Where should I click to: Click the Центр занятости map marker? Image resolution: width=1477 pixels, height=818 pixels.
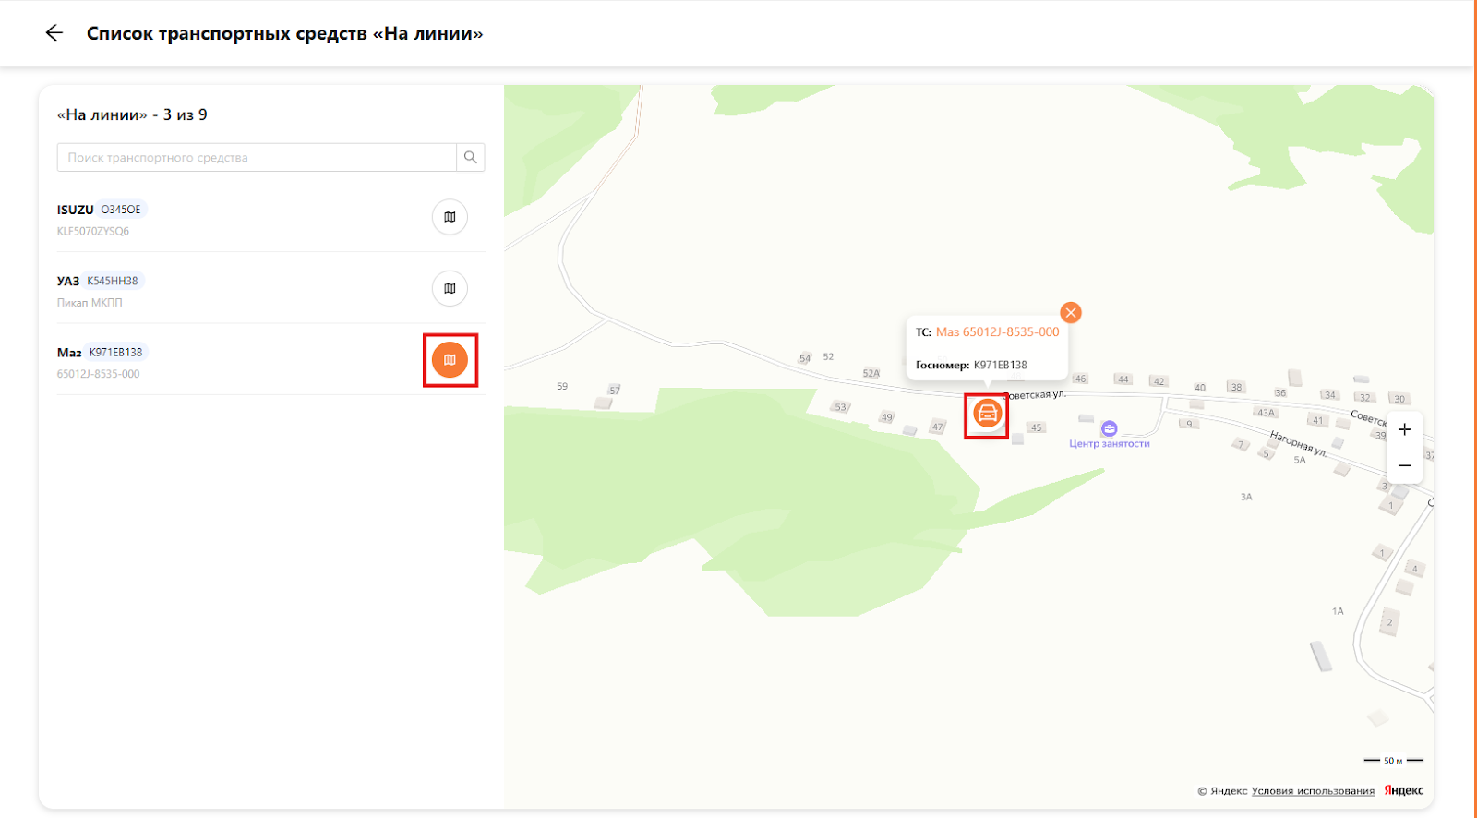pos(1109,429)
